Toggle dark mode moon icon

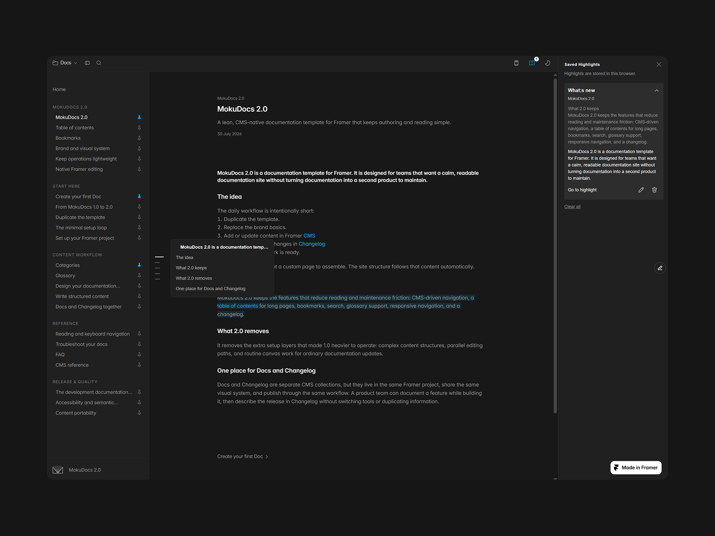coord(547,63)
